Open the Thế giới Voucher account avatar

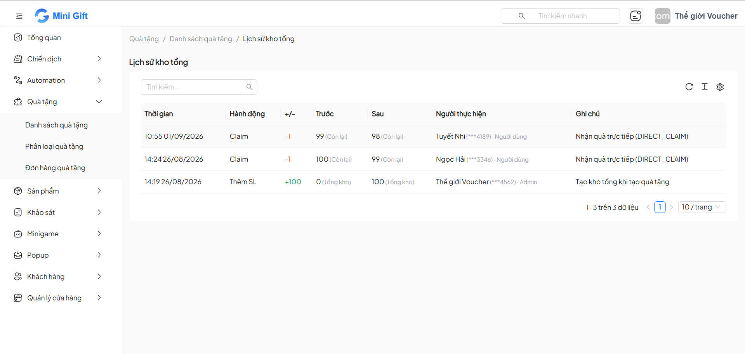coord(662,16)
